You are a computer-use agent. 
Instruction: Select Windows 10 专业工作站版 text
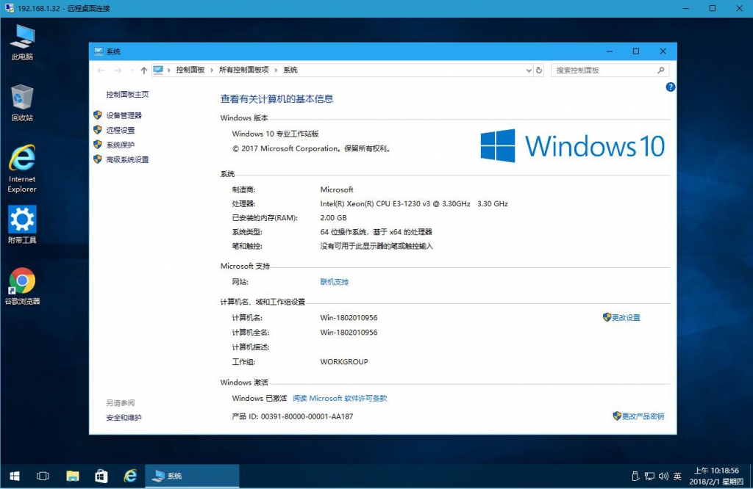[276, 134]
